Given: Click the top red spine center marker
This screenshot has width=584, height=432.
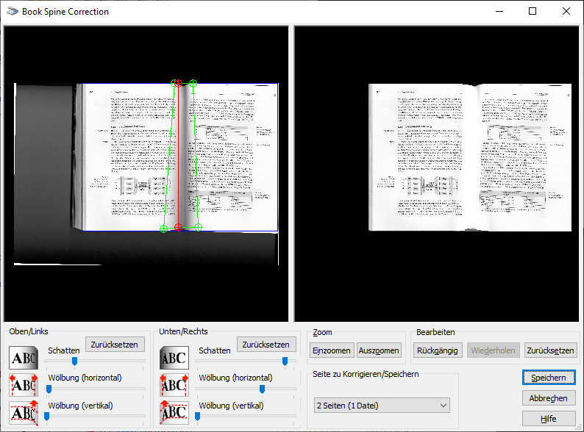Looking at the screenshot, I should tap(178, 84).
